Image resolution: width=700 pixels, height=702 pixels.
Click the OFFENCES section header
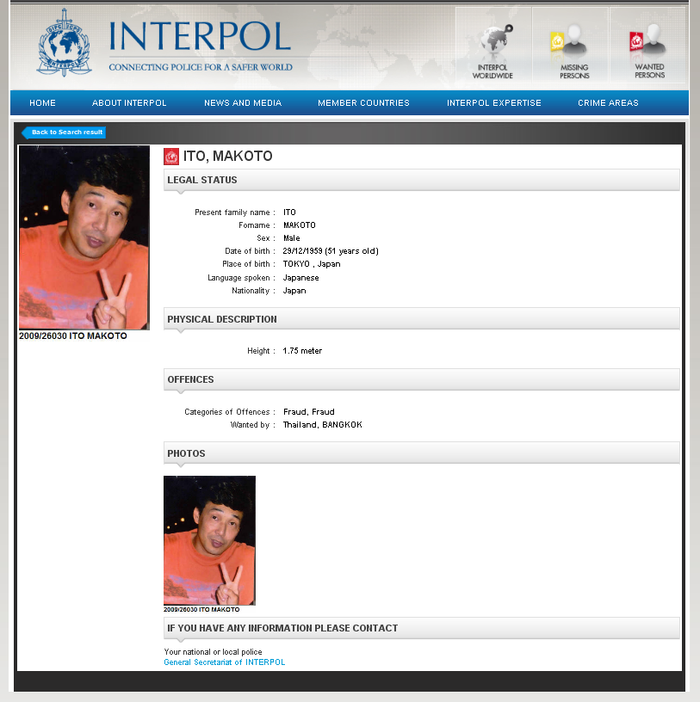421,379
